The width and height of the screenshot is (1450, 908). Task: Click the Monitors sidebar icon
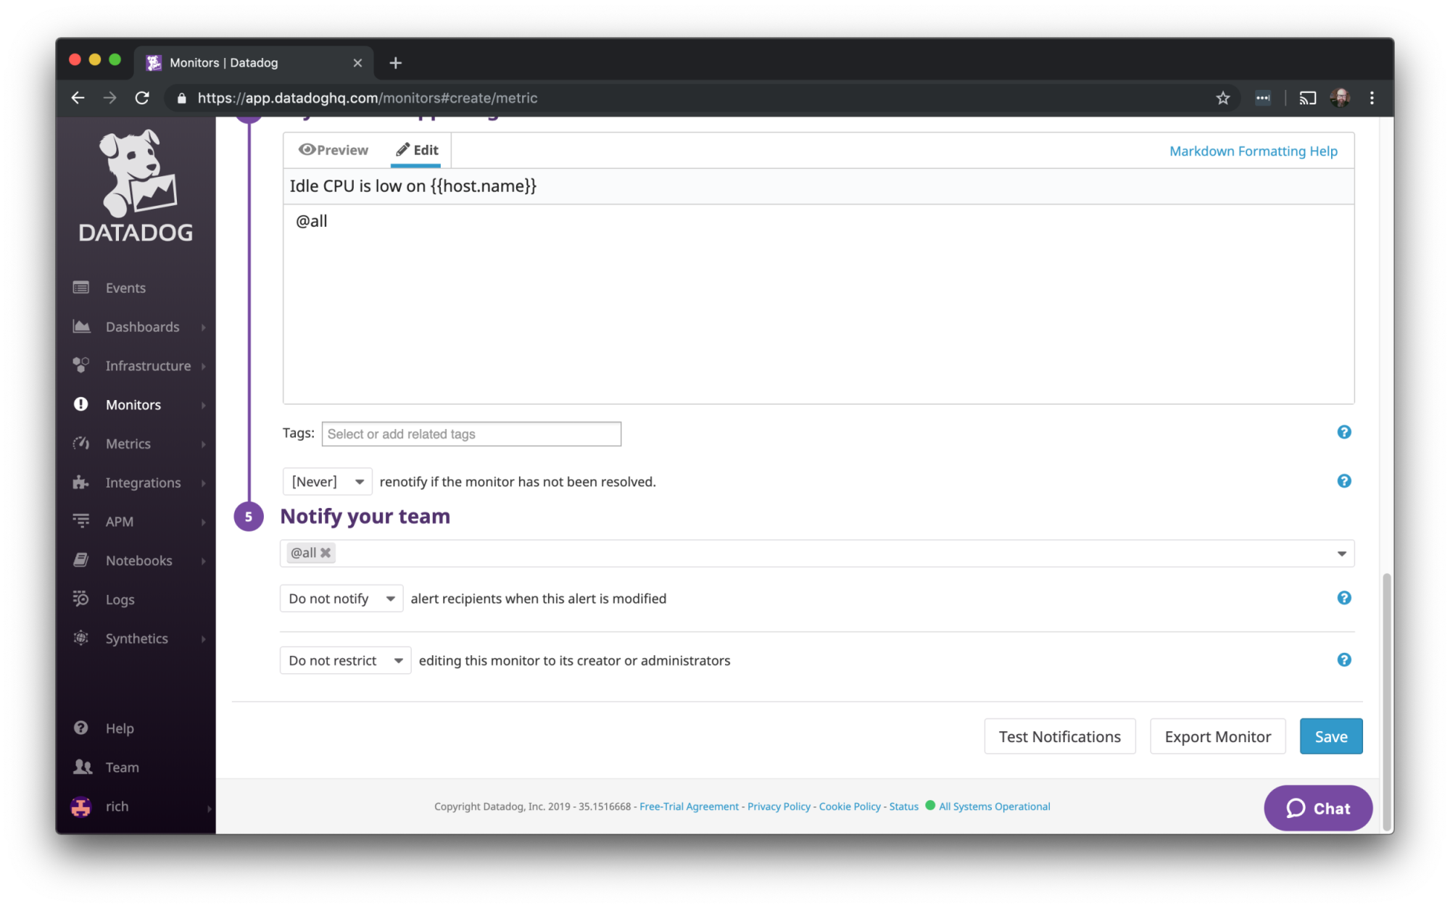click(x=83, y=405)
